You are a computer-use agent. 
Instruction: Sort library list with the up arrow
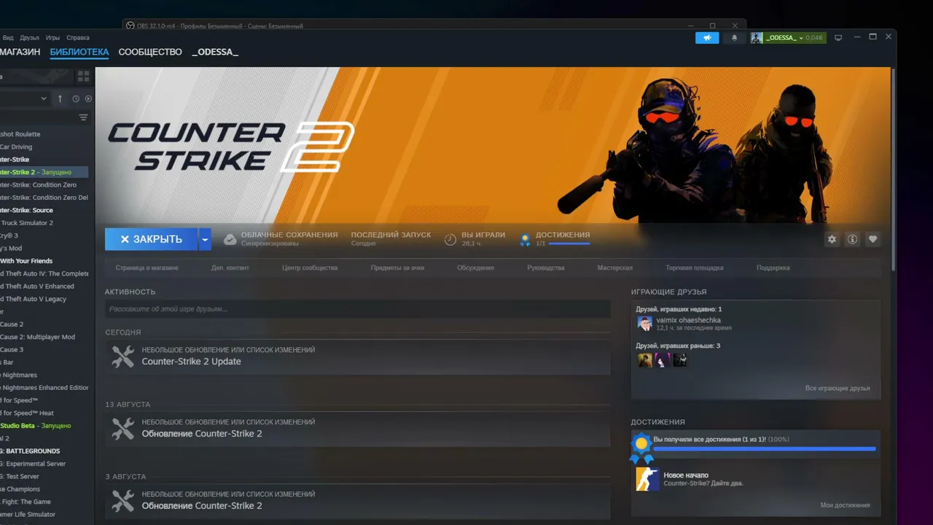pos(60,98)
